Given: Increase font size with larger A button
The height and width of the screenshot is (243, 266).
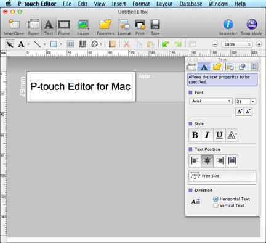Looking at the screenshot, I should (240, 112).
